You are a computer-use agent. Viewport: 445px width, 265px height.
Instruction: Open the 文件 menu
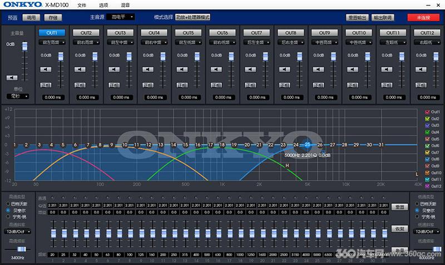(x=82, y=5)
